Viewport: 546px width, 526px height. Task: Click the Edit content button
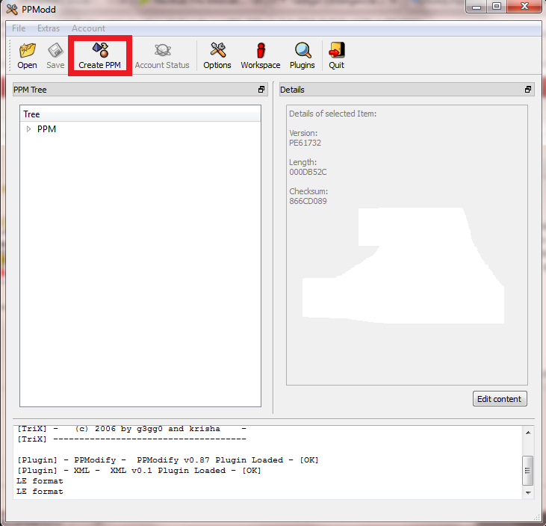click(x=500, y=399)
